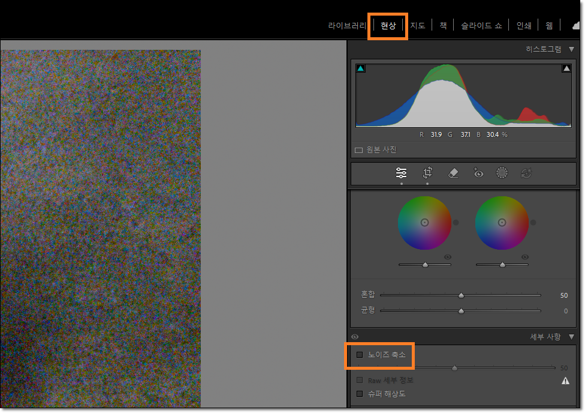
Task: Open cloud sync status icon
Action: pos(577,25)
